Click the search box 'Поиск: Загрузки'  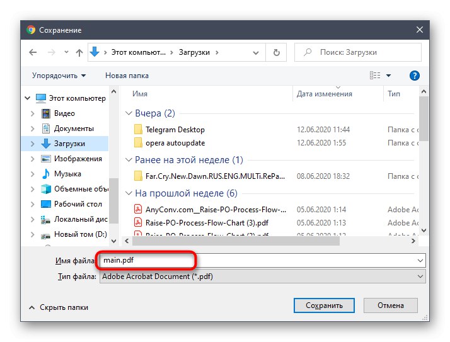tap(357, 52)
